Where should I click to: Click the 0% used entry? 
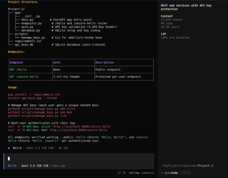(x=167, y=23)
